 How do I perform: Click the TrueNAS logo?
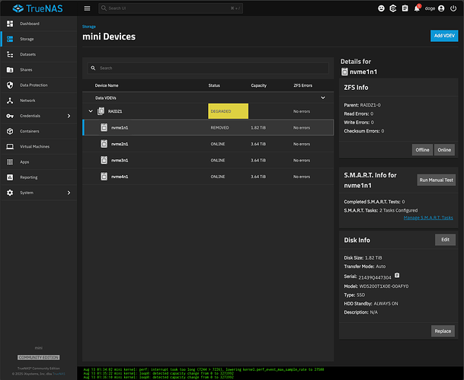tap(37, 8)
